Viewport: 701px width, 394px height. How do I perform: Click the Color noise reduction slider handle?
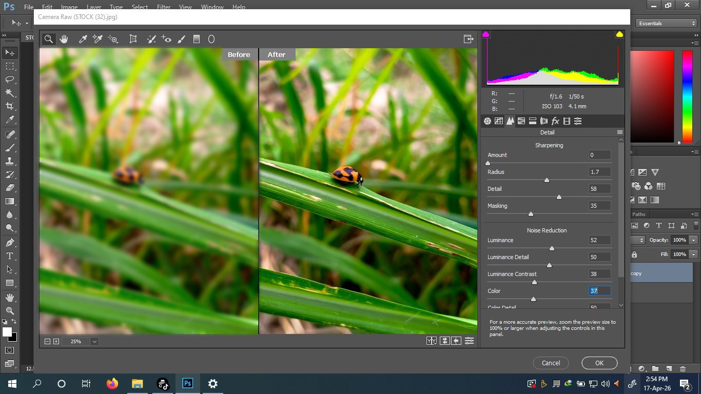[x=533, y=299]
